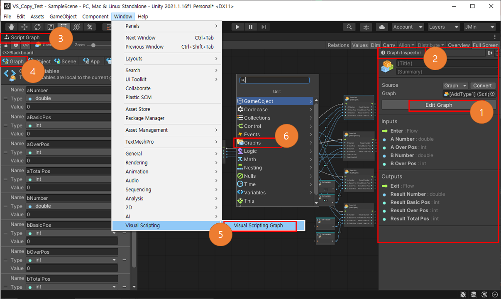The image size is (501, 299).
Task: Open the window options three-dot menu
Action: pyautogui.click(x=495, y=37)
